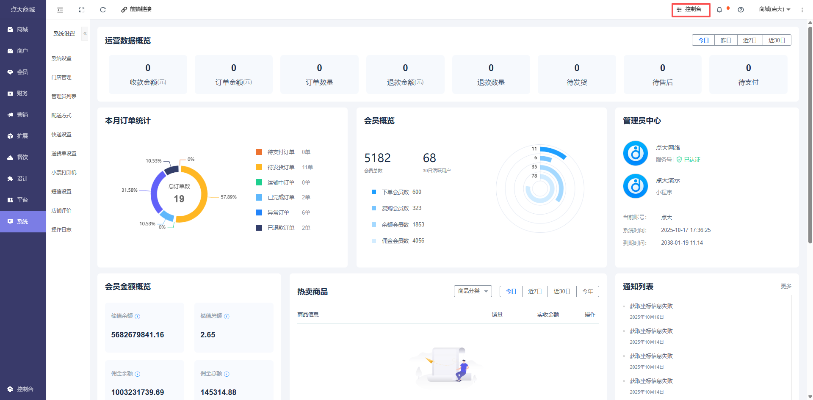Toggle 下单会员数 legend swatch
Image resolution: width=813 pixels, height=400 pixels.
(x=374, y=192)
